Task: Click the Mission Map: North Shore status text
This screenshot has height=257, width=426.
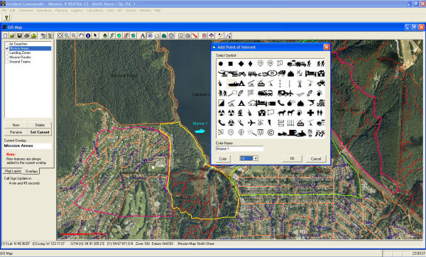Action: coord(196,244)
